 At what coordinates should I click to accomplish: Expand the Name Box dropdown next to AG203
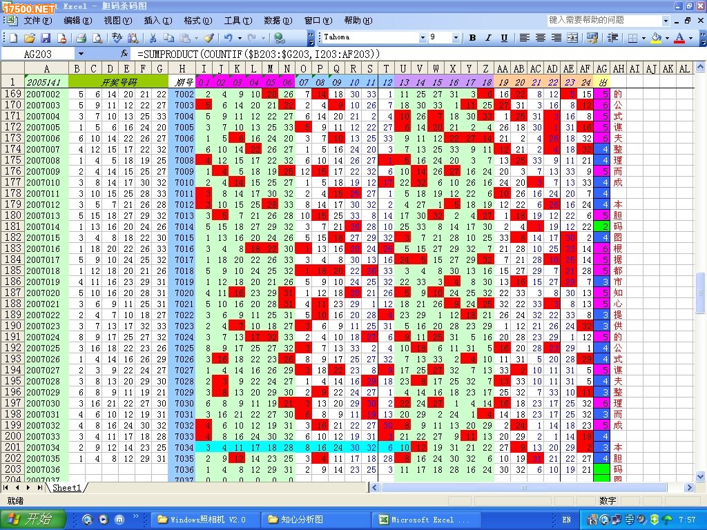[x=81, y=54]
